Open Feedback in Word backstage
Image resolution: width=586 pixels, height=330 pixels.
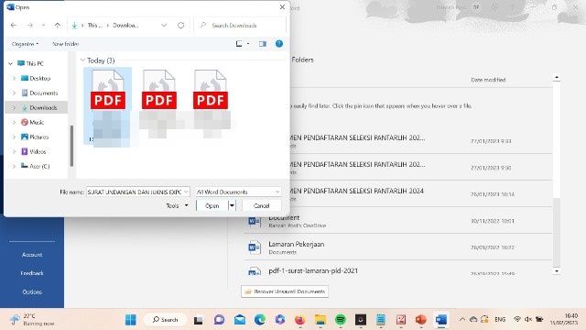click(32, 273)
